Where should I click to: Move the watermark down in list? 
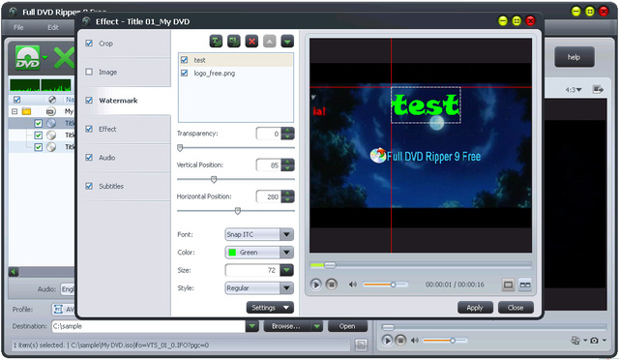[287, 41]
